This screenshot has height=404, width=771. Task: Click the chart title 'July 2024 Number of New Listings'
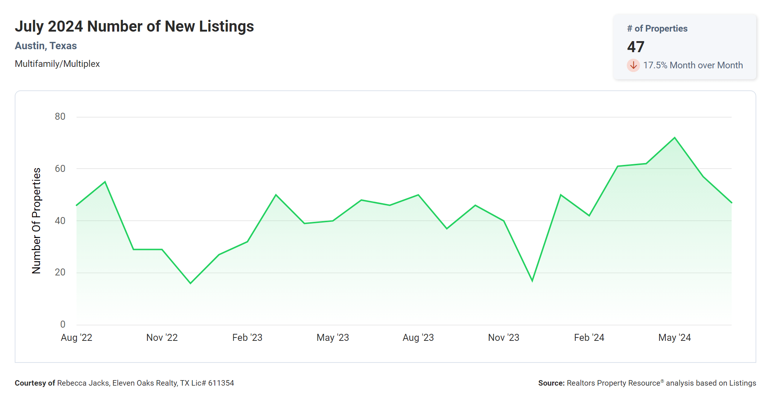(x=134, y=26)
